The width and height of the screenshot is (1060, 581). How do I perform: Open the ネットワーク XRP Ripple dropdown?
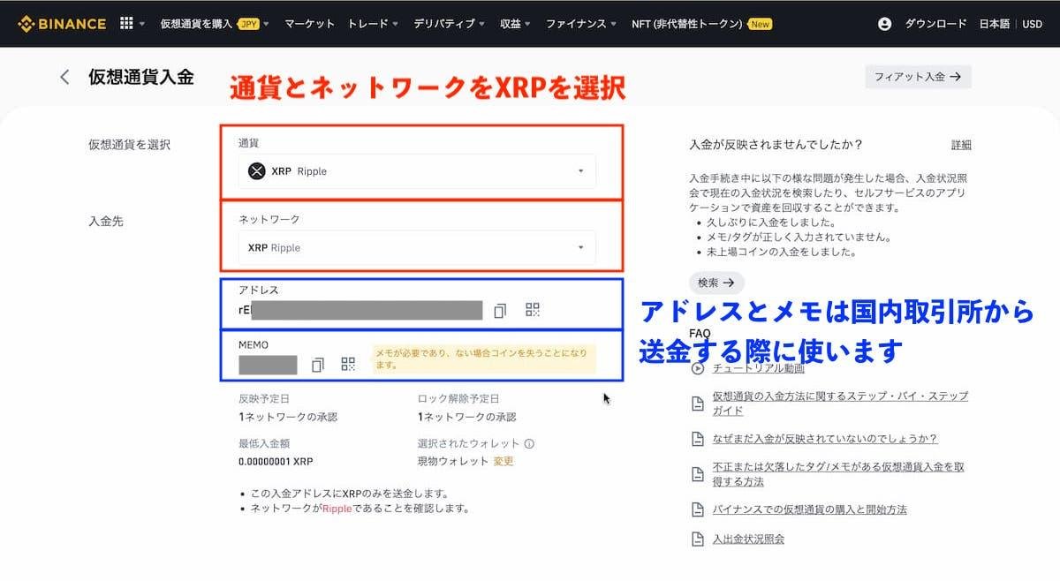[417, 248]
